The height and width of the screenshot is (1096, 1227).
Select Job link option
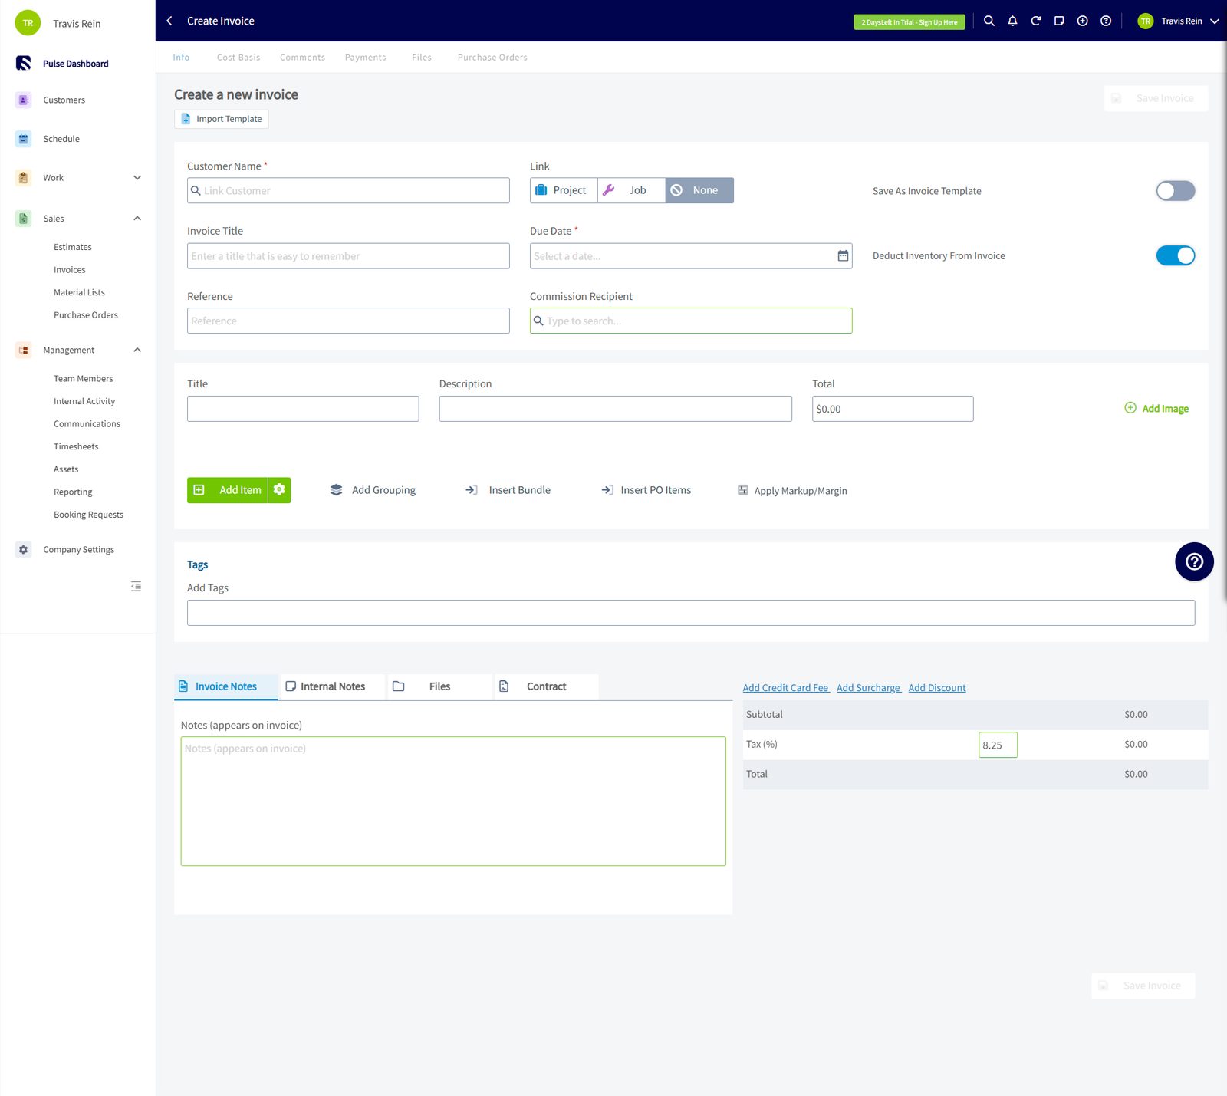(x=631, y=190)
